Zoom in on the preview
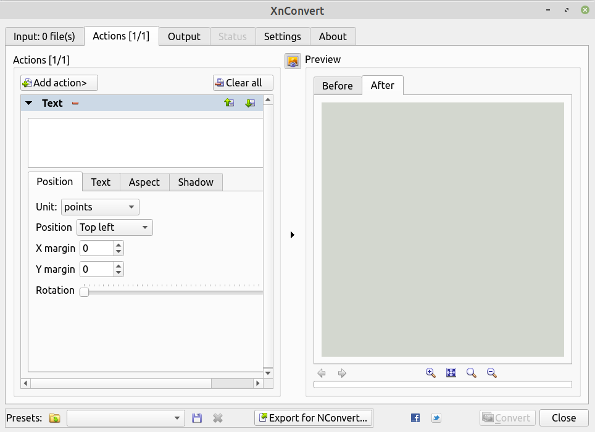Image resolution: width=595 pixels, height=432 pixels. [x=431, y=373]
